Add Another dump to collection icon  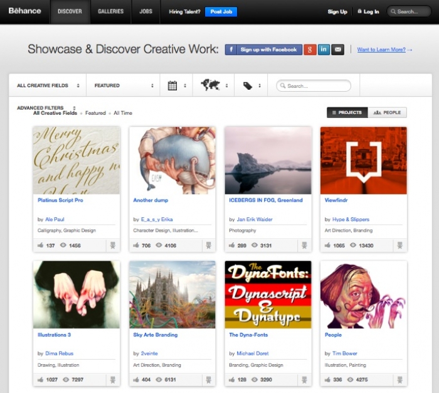click(208, 245)
